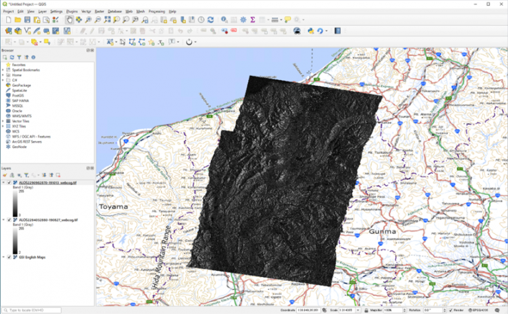The width and height of the screenshot is (508, 314).
Task: Toggle visibility of GSI English Maps layer
Action: click(x=9, y=257)
